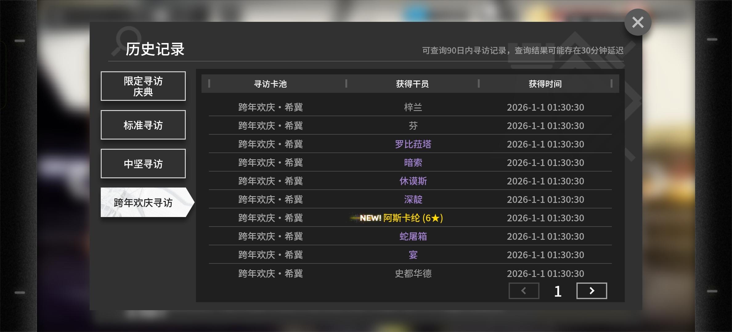Click the 史都华德 operator record
The image size is (732, 332).
coord(413,273)
